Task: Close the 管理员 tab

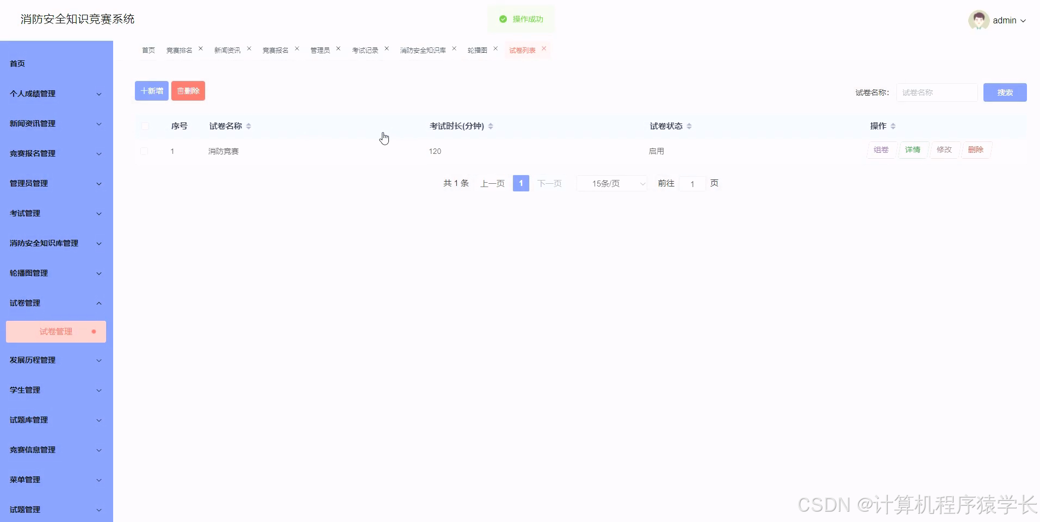Action: coord(338,49)
